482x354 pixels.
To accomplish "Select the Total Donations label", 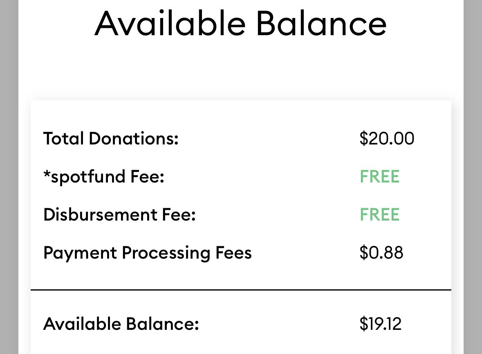I will coord(111,138).
